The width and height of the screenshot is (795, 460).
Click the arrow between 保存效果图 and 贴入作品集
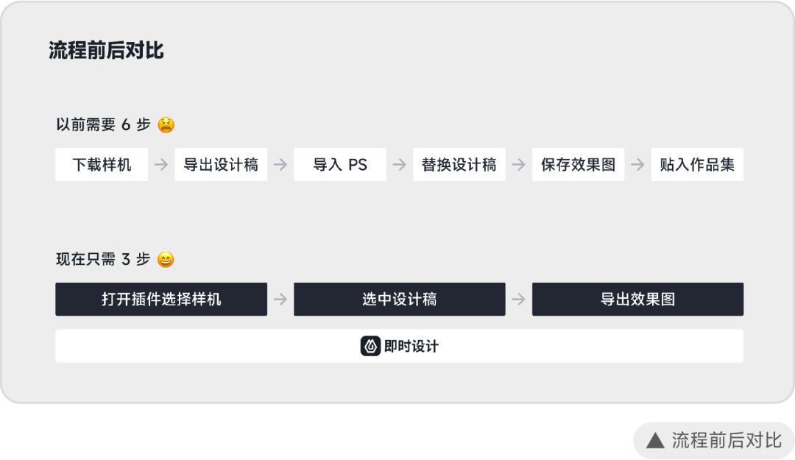(x=638, y=165)
